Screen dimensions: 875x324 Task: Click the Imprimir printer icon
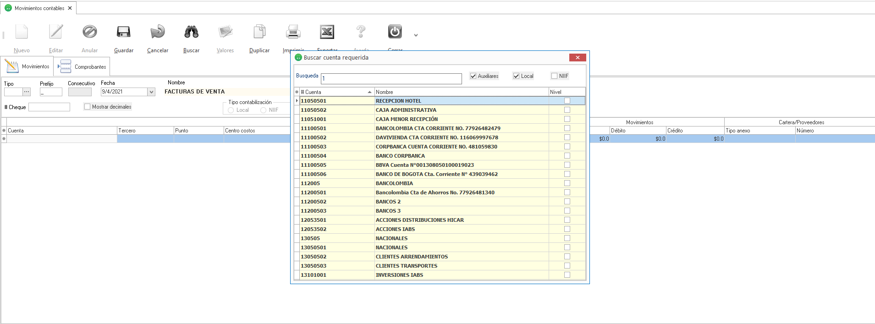[x=293, y=32]
